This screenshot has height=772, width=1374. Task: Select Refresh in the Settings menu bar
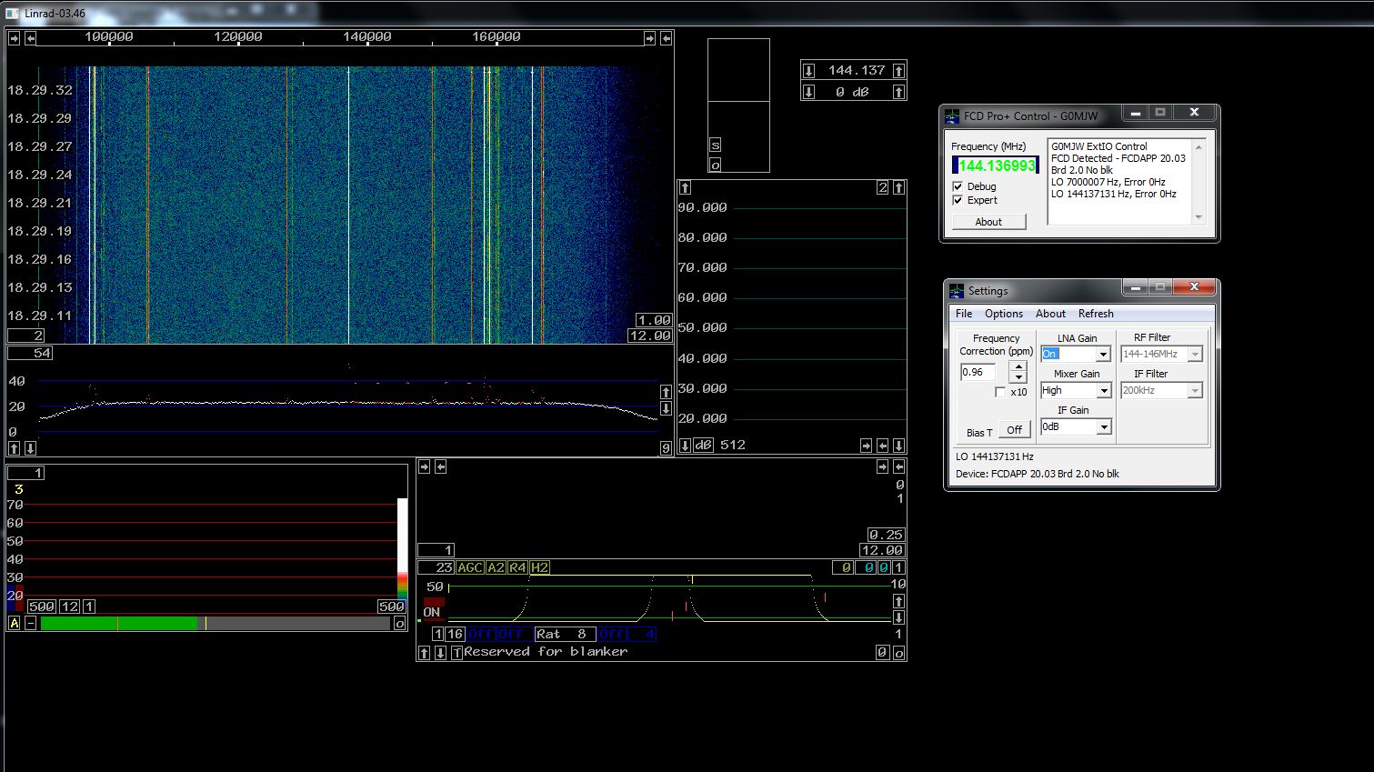(x=1096, y=313)
